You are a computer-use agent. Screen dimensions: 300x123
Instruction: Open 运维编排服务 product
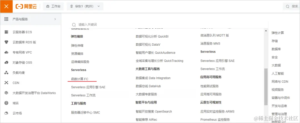(x=80, y=62)
